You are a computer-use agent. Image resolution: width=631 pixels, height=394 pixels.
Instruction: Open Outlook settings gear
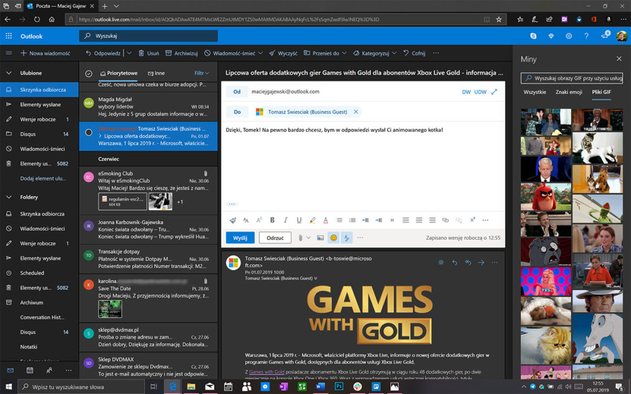tap(569, 36)
